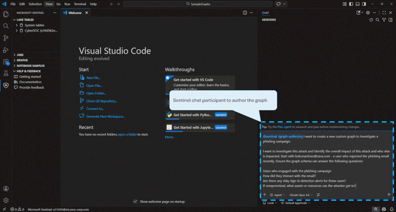The image size is (396, 212).
Task: Open the Accounts icon in activity bar
Action: coord(6,189)
